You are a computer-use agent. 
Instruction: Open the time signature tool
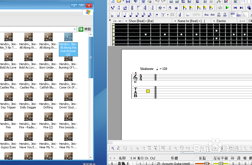[119, 8]
